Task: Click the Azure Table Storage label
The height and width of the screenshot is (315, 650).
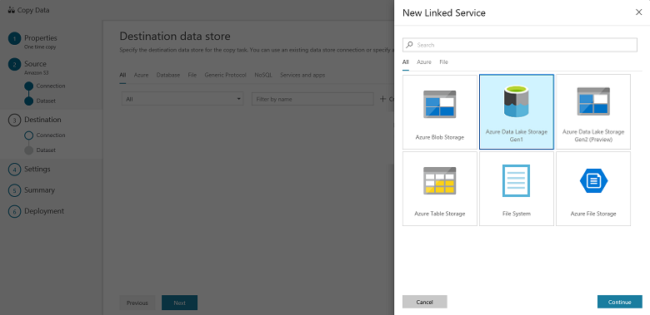Action: pyautogui.click(x=440, y=214)
